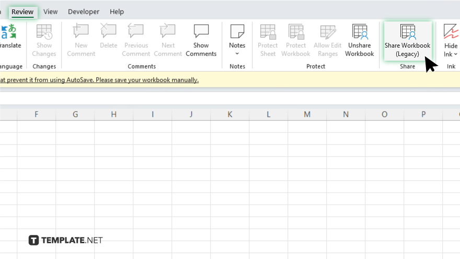Screen dimensions: 460x259
Task: Click the Unshare Workbook icon
Action: tap(359, 32)
